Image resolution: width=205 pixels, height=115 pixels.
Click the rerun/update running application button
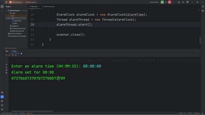point(162,2)
